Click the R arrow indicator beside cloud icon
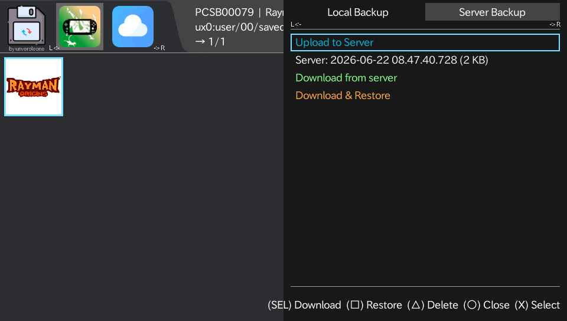This screenshot has height=321, width=567. tap(159, 48)
